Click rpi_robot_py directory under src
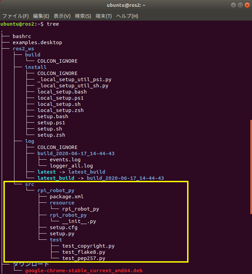The image size is (252, 274). pyautogui.click(x=56, y=191)
